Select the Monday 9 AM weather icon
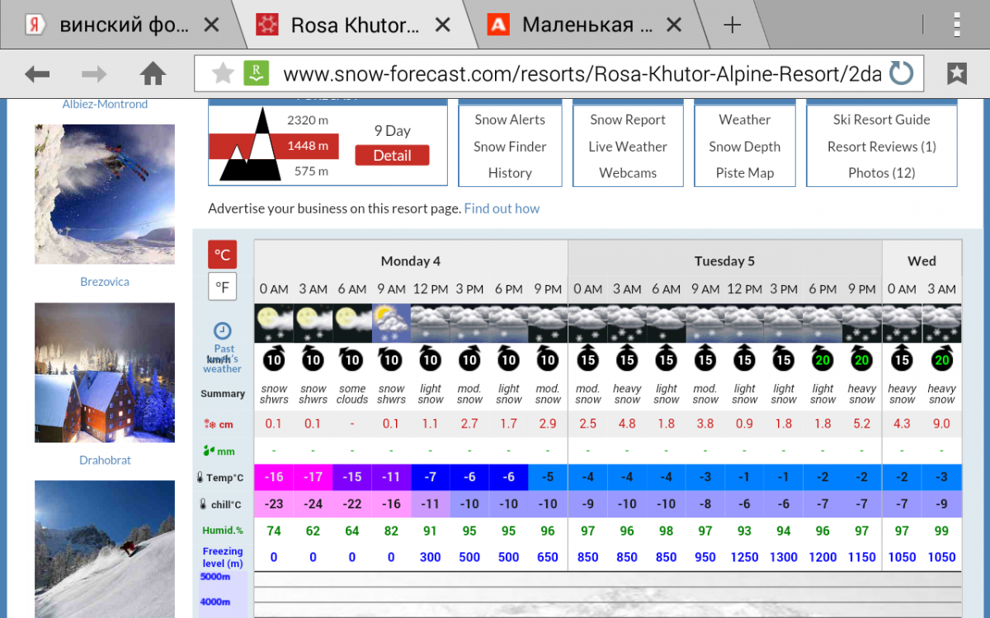Viewport: 990px width, 618px height. pos(391,324)
